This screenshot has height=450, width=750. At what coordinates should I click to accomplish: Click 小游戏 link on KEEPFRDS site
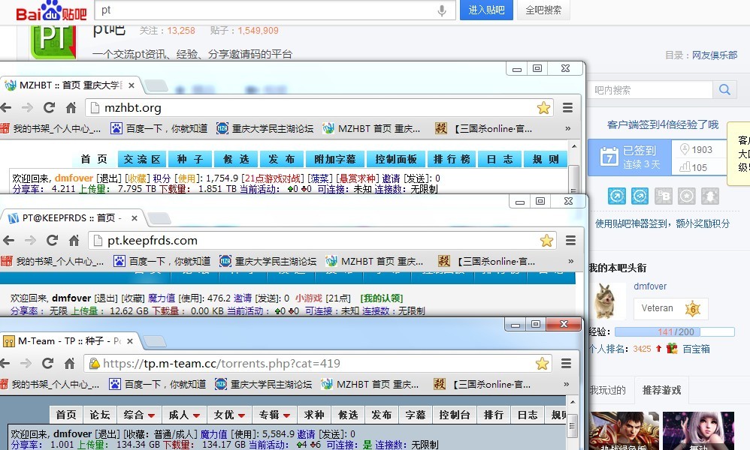[309, 298]
